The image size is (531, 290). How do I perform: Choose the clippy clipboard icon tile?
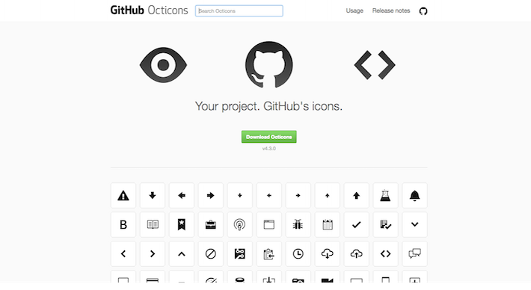269,254
